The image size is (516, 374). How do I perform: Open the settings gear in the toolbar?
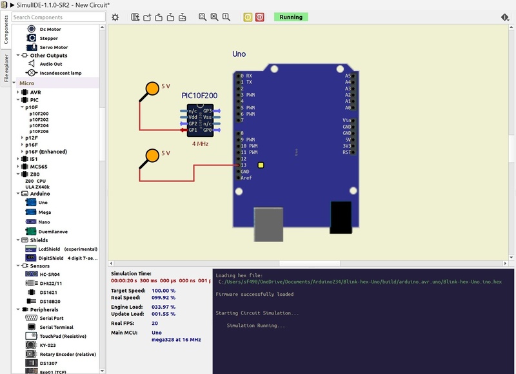click(x=115, y=17)
